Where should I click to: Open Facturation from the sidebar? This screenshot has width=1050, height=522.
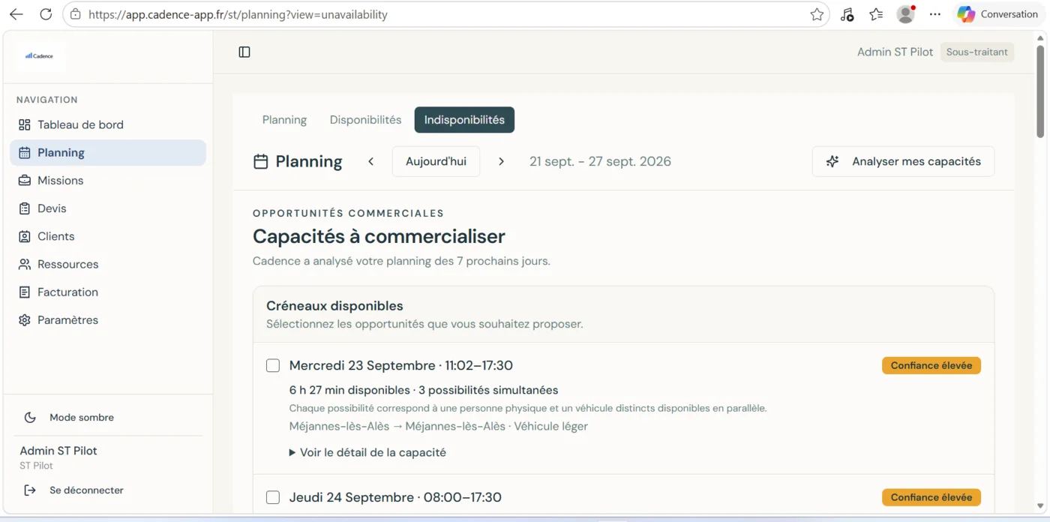(x=108, y=292)
